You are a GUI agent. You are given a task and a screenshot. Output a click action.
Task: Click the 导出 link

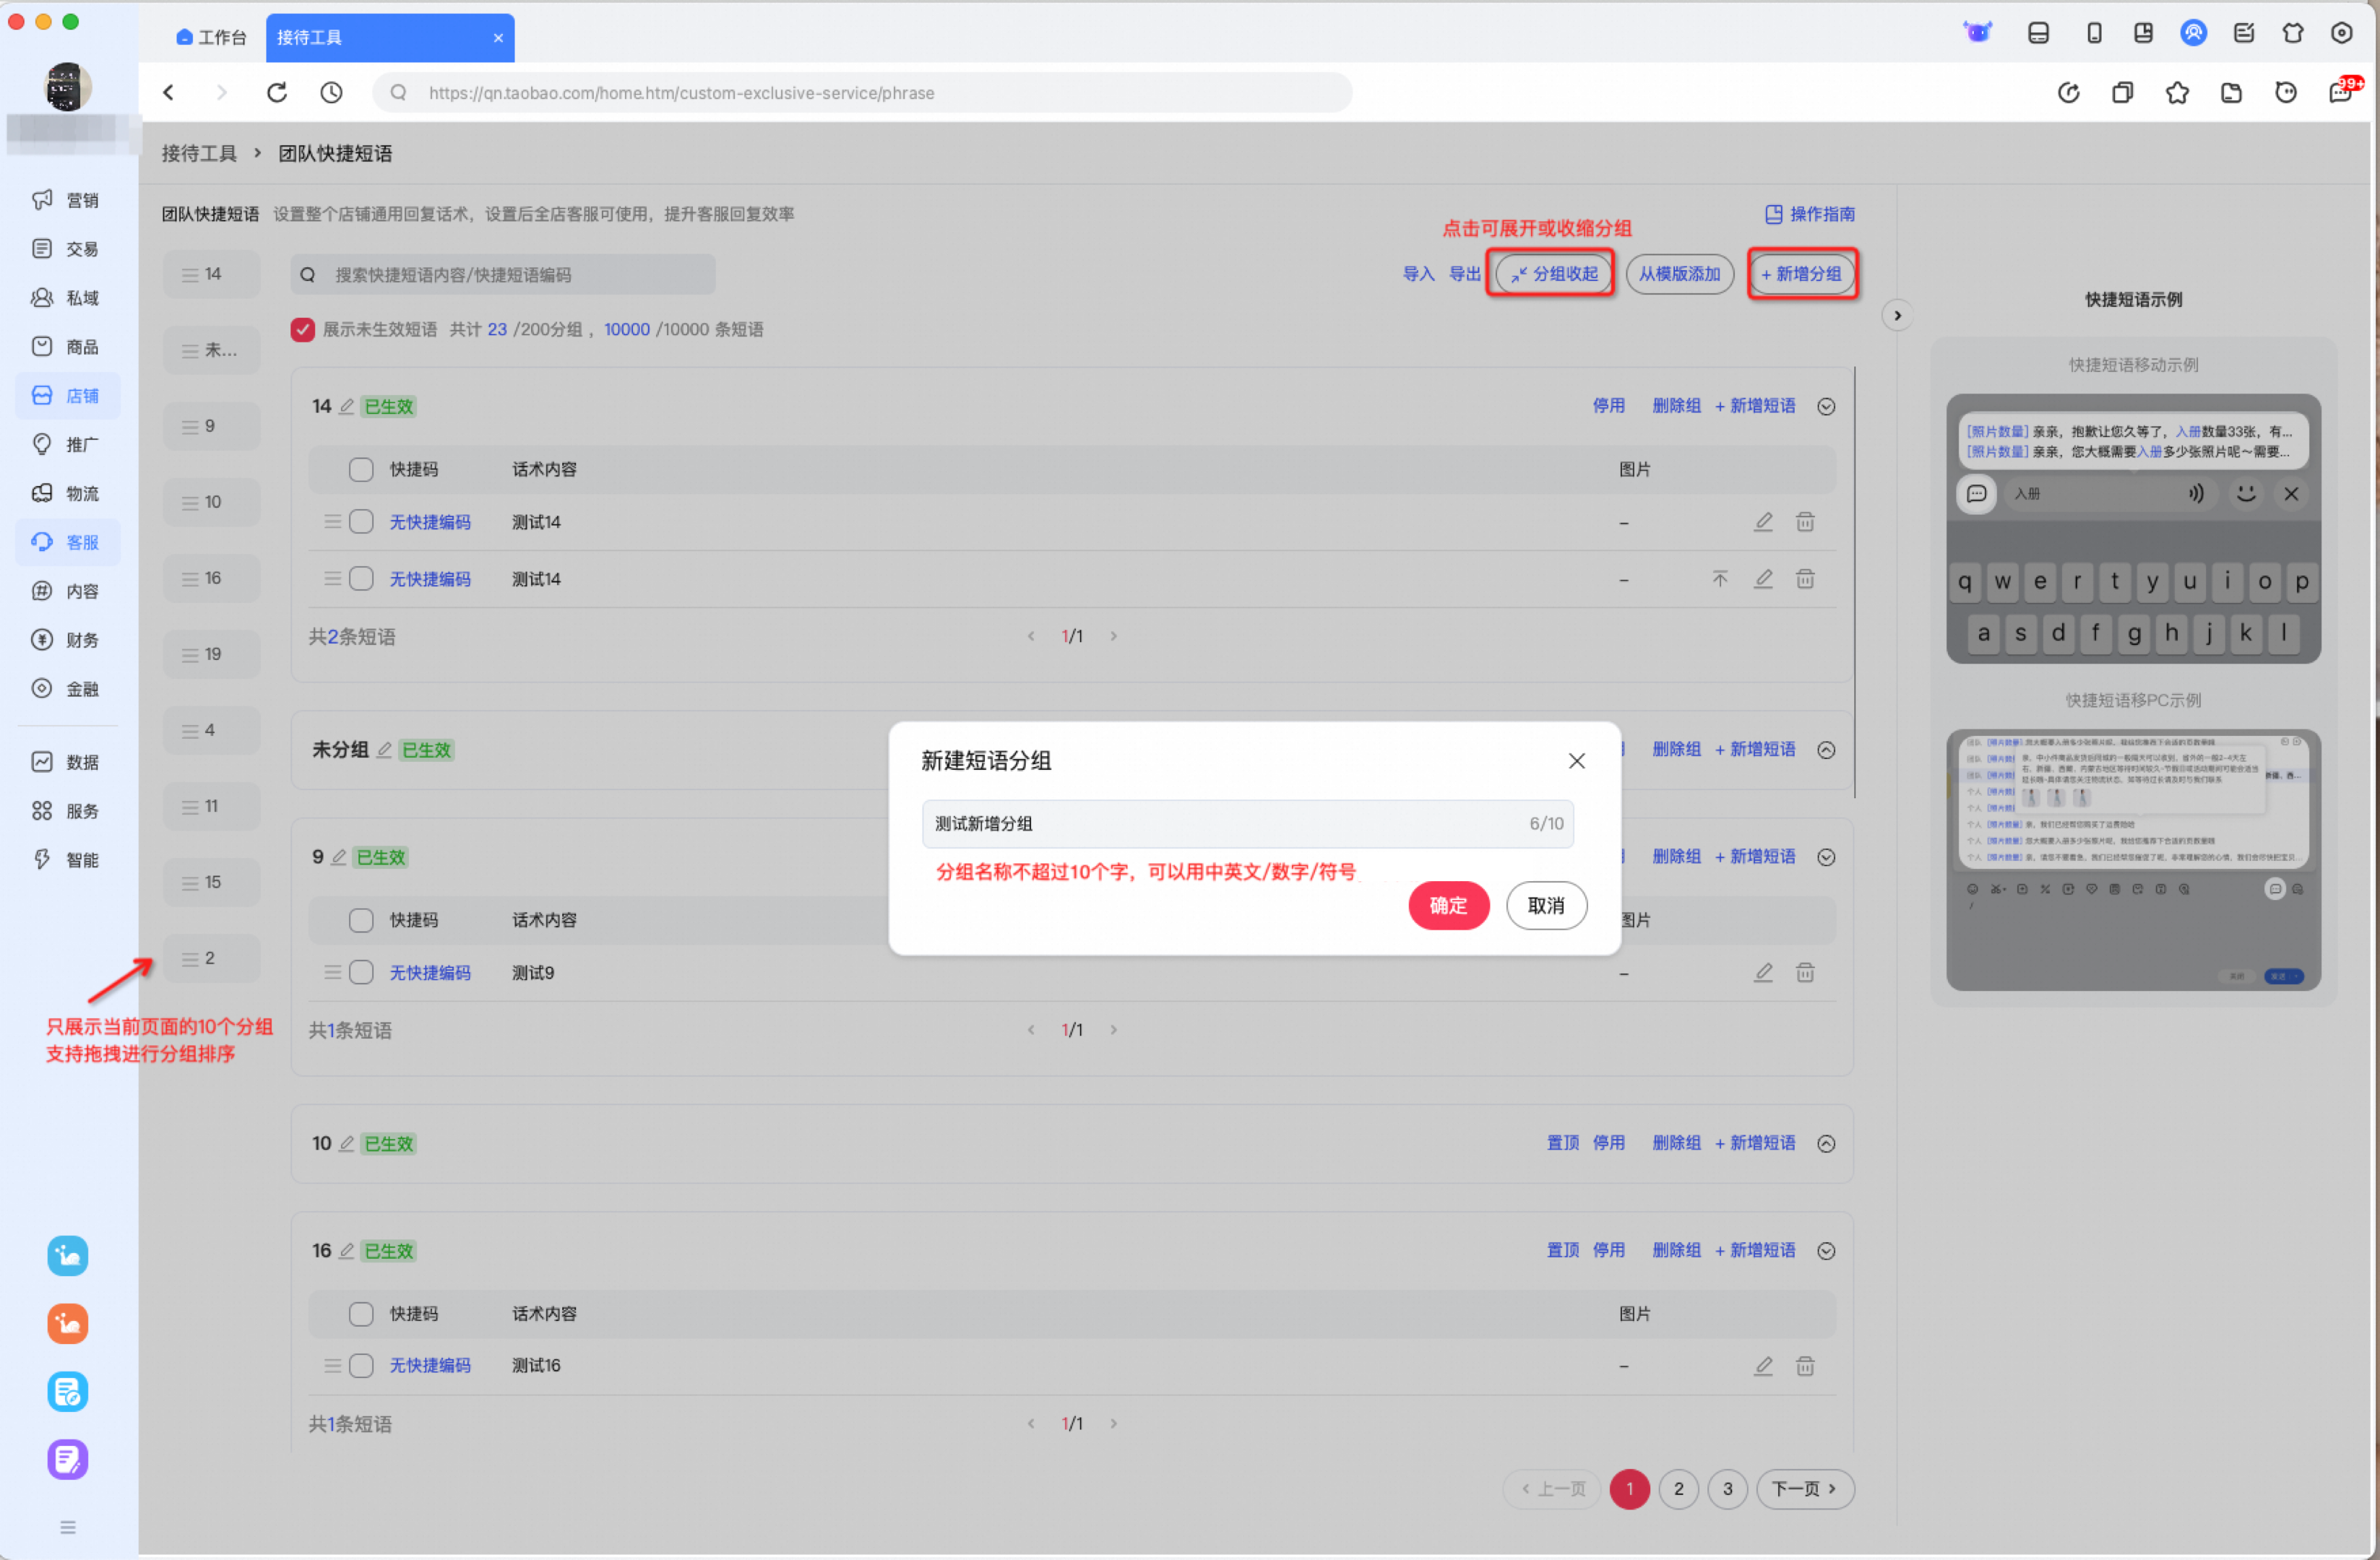click(x=1465, y=274)
